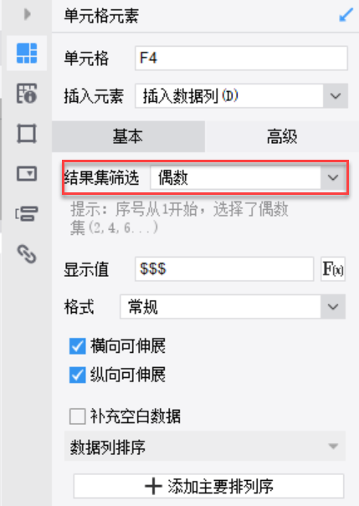Uncheck 纵向可伸展 checkbox

(x=78, y=375)
